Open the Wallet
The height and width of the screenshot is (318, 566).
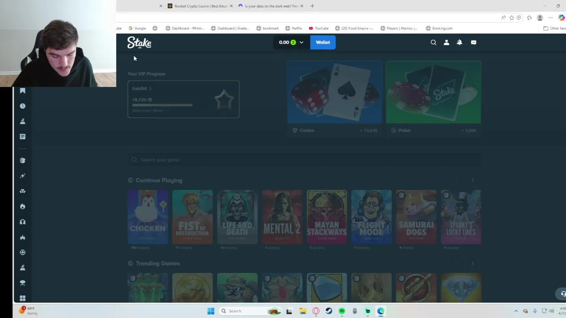(323, 42)
